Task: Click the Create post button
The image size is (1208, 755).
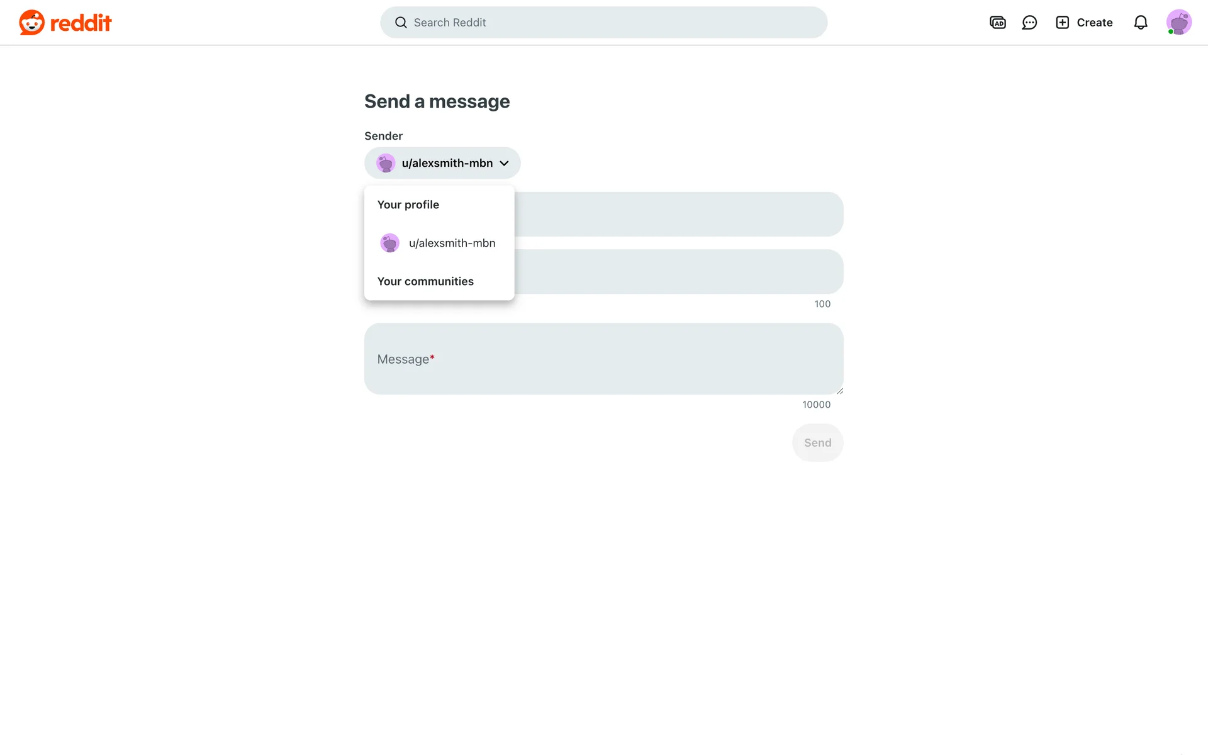Action: tap(1084, 23)
